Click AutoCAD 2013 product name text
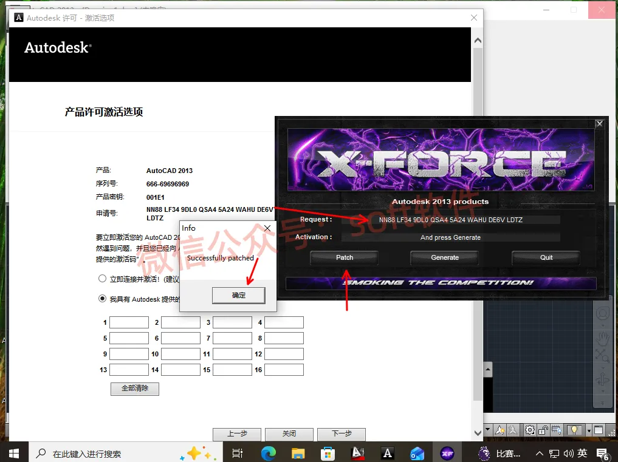618x462 pixels. [x=170, y=171]
